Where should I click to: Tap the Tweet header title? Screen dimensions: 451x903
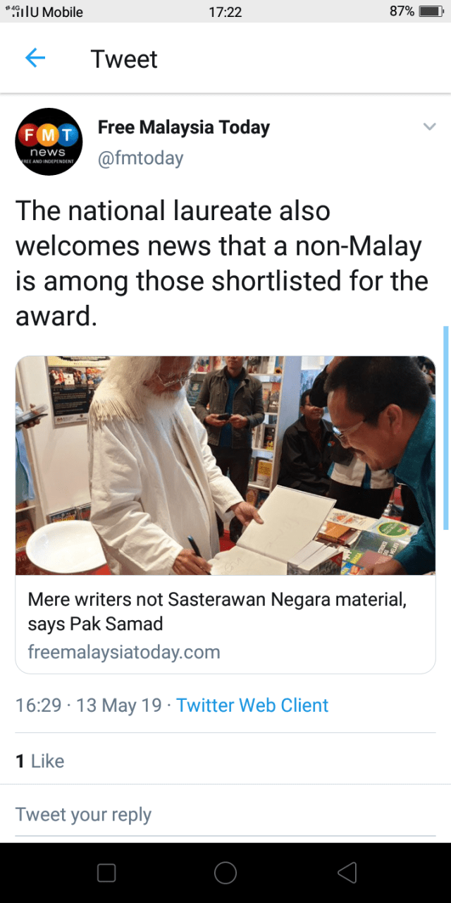tap(124, 59)
